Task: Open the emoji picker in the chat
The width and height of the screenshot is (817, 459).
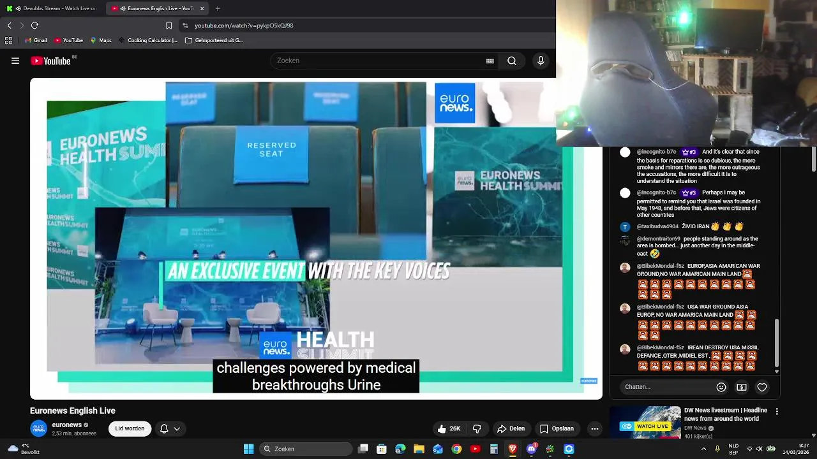Action: coord(721,387)
